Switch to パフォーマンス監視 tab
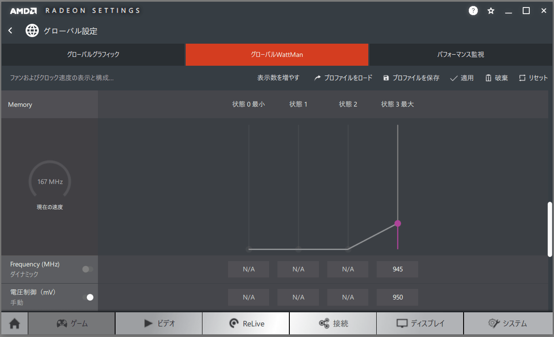The width and height of the screenshot is (554, 337). (x=460, y=55)
